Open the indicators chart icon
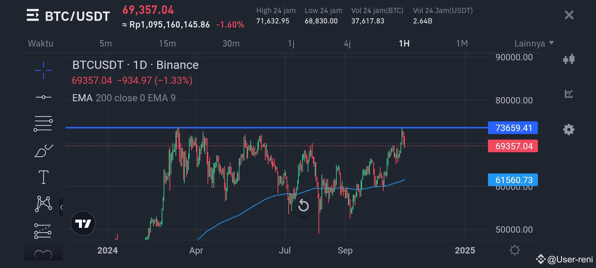This screenshot has width=596, height=268. (x=569, y=94)
